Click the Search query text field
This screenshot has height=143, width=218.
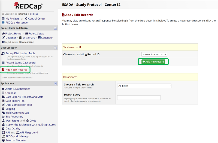(x=139, y=98)
